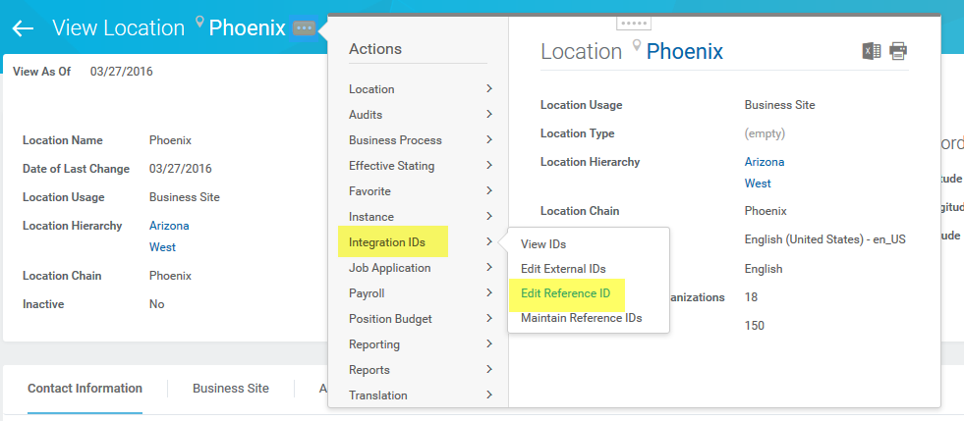Export location details to Excel
Image resolution: width=964 pixels, height=421 pixels.
pos(872,52)
